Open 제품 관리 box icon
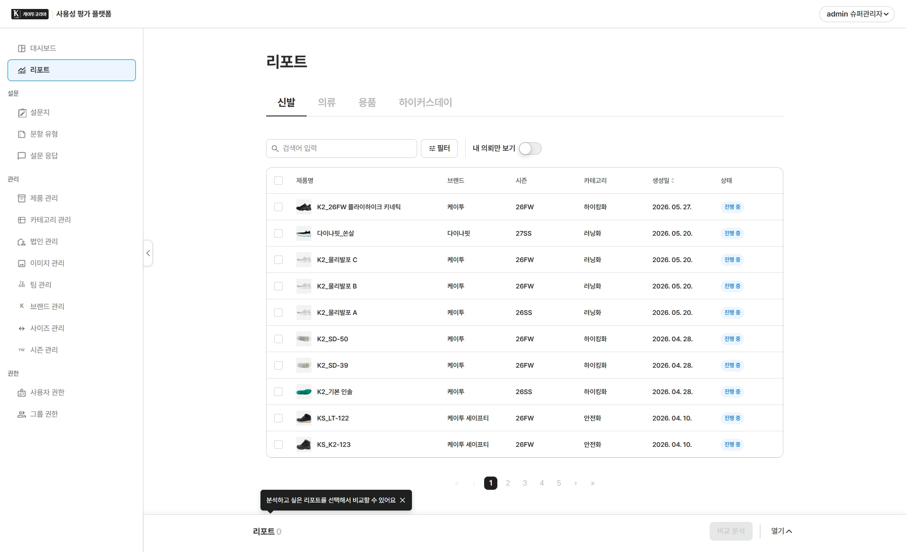 click(22, 198)
